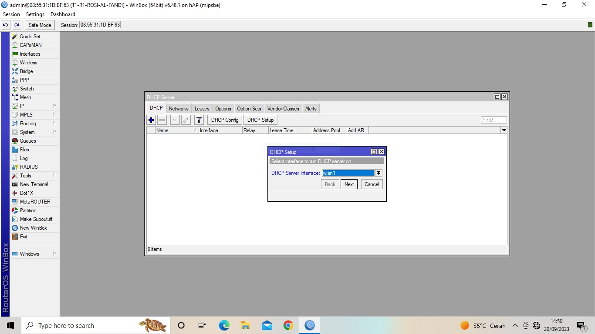Viewport: 595px width, 334px height.
Task: Click the Session address field
Action: 100,25
